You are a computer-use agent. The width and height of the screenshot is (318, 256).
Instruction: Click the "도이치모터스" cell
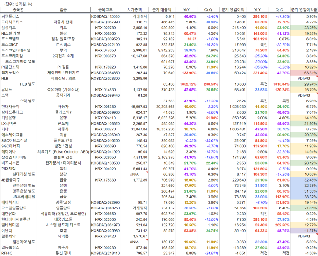[x=12, y=22]
